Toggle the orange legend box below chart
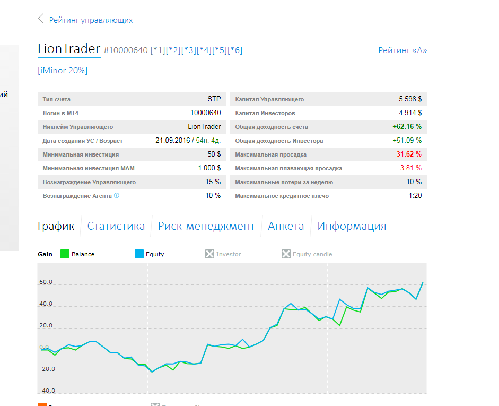Viewport: 499px width, 406px height. coord(42,404)
